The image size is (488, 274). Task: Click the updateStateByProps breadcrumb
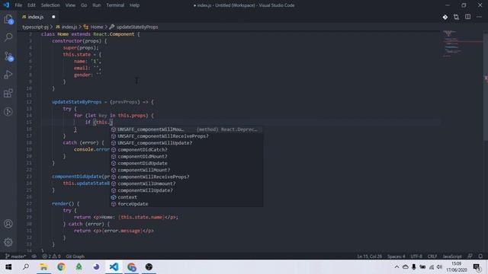134,27
